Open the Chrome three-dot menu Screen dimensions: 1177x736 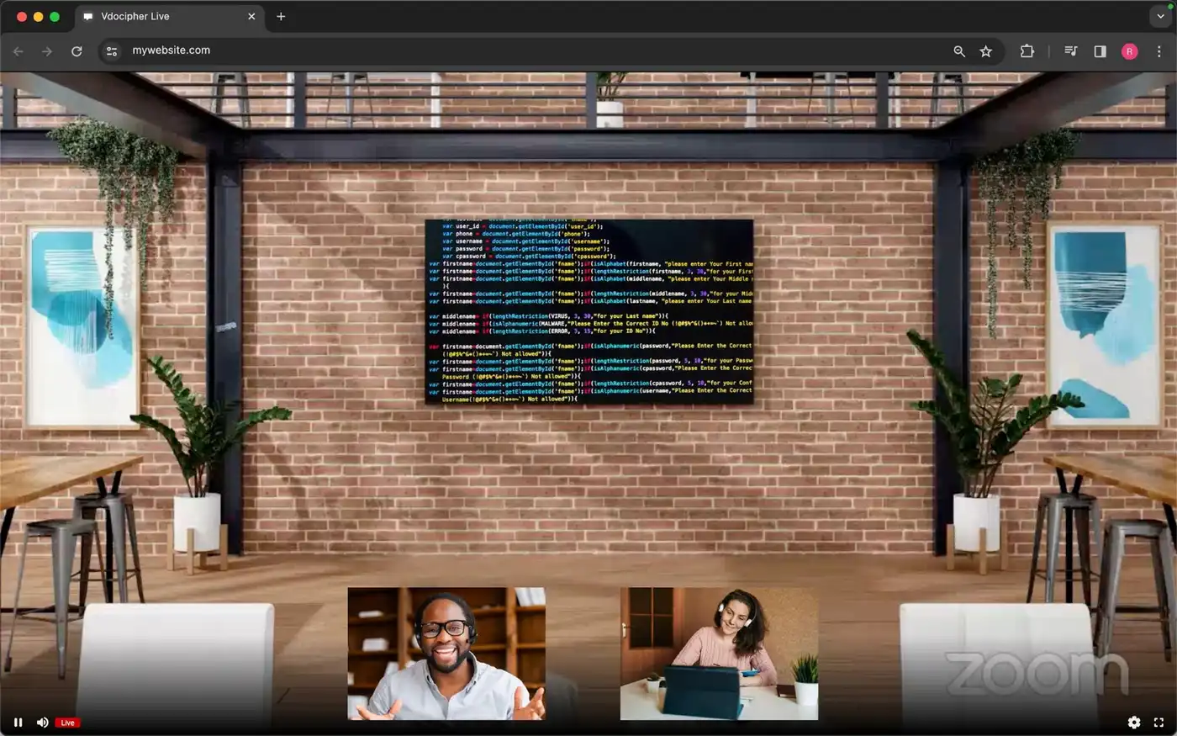tap(1159, 51)
